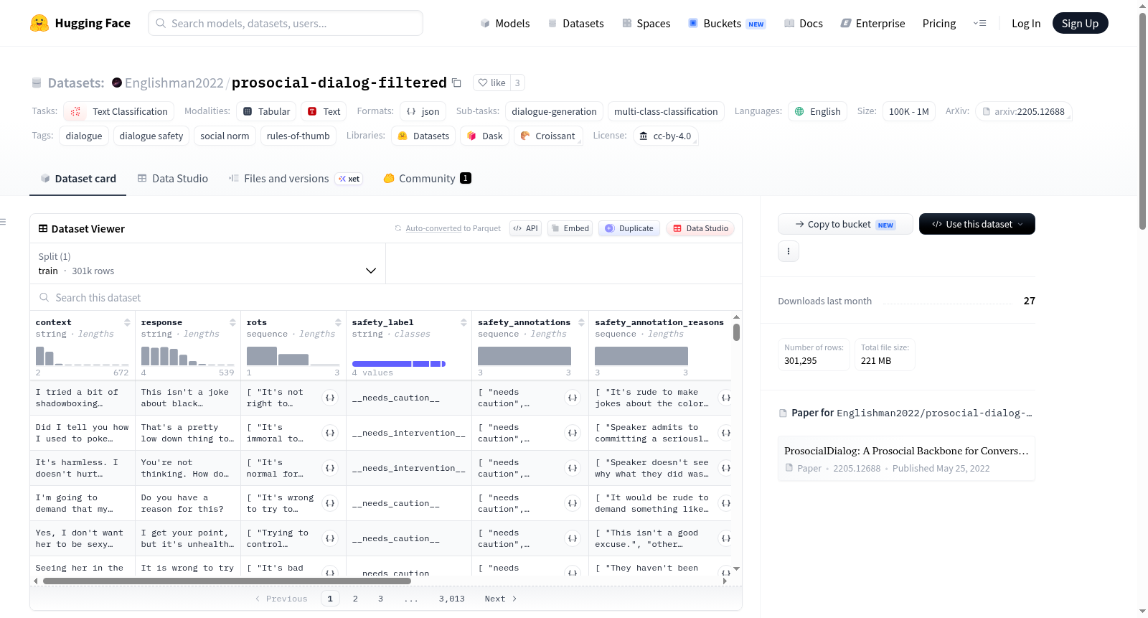Switch to the Data Studio tab
Screen dimensions: 1148x618
(172, 178)
